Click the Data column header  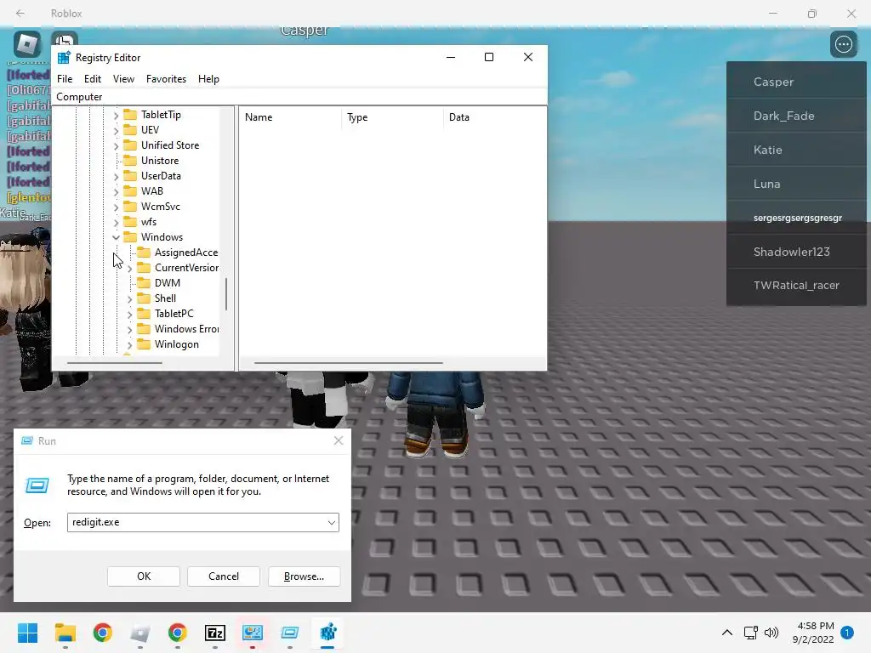pyautogui.click(x=495, y=117)
